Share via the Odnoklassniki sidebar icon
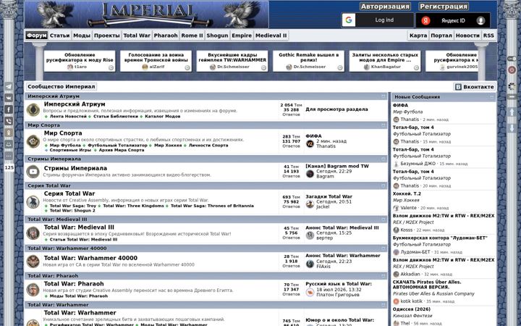The height and width of the screenshot is (326, 521). 9,133
